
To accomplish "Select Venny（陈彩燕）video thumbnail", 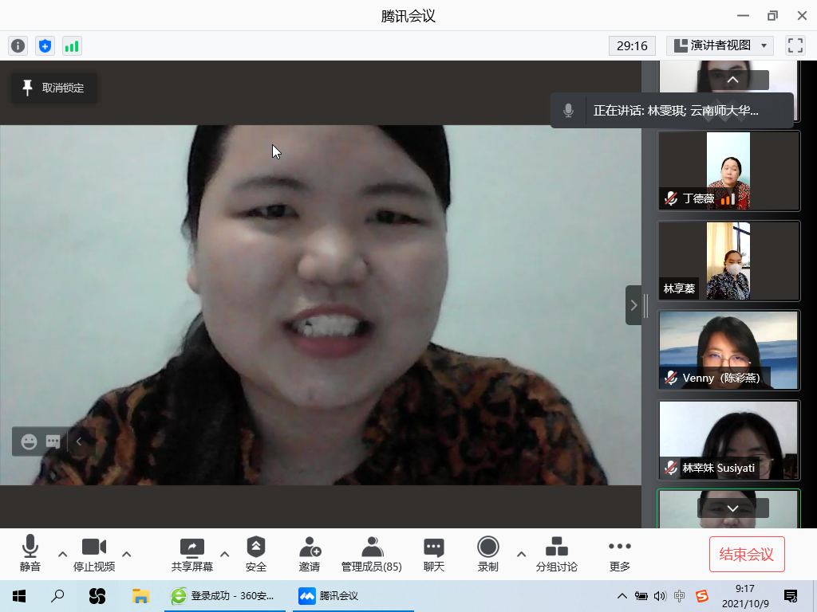I will point(728,350).
